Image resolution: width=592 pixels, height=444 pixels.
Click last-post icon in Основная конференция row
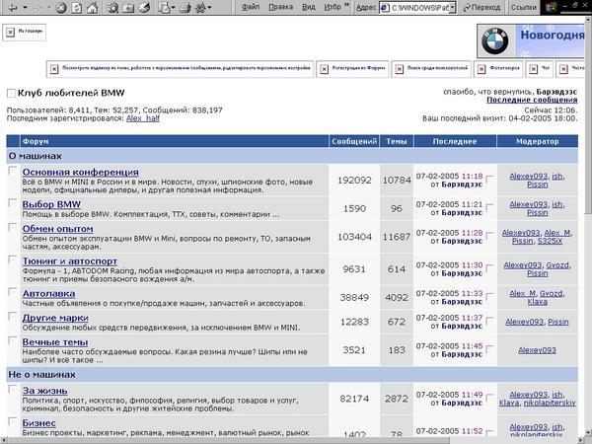point(489,179)
